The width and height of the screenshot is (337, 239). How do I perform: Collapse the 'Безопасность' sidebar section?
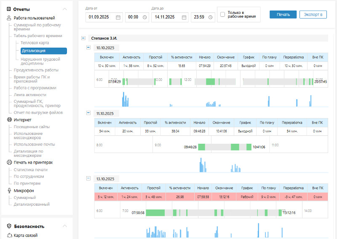(x=64, y=226)
